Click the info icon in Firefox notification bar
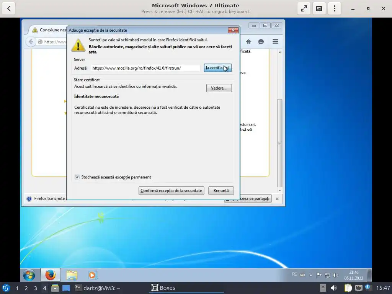Viewport: 392px width, 294px height. coord(29,199)
